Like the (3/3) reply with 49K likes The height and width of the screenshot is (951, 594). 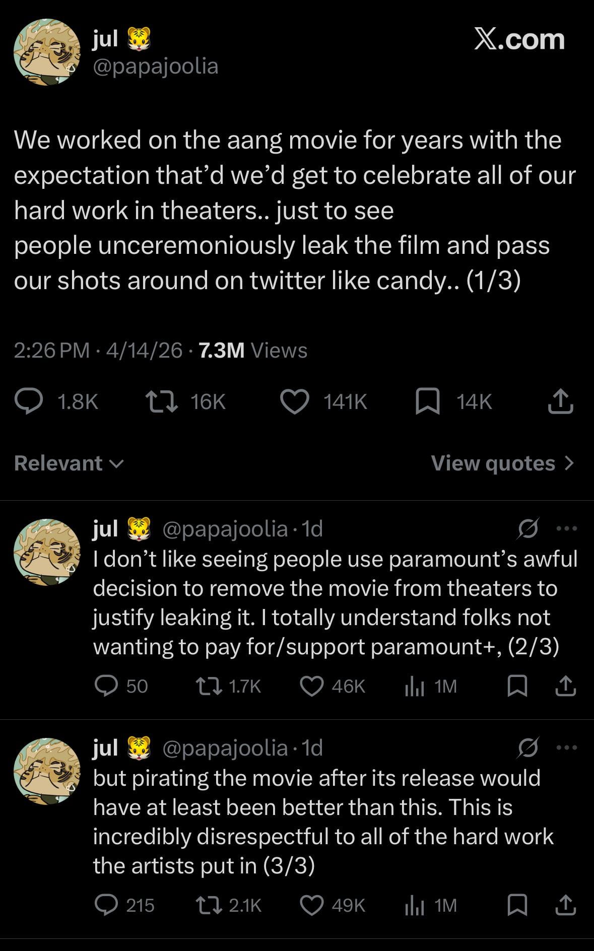coord(312,906)
